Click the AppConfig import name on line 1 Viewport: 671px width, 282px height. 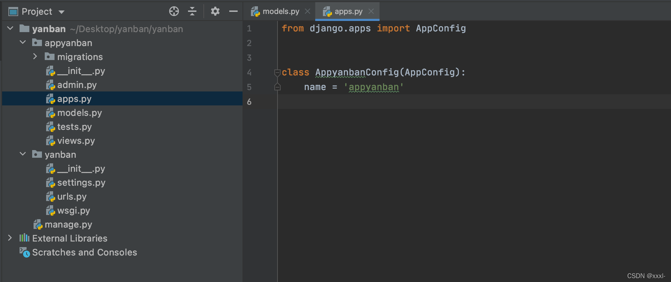(441, 28)
